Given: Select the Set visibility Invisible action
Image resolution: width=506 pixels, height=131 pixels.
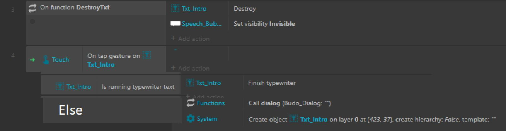Looking at the screenshot, I should (264, 24).
